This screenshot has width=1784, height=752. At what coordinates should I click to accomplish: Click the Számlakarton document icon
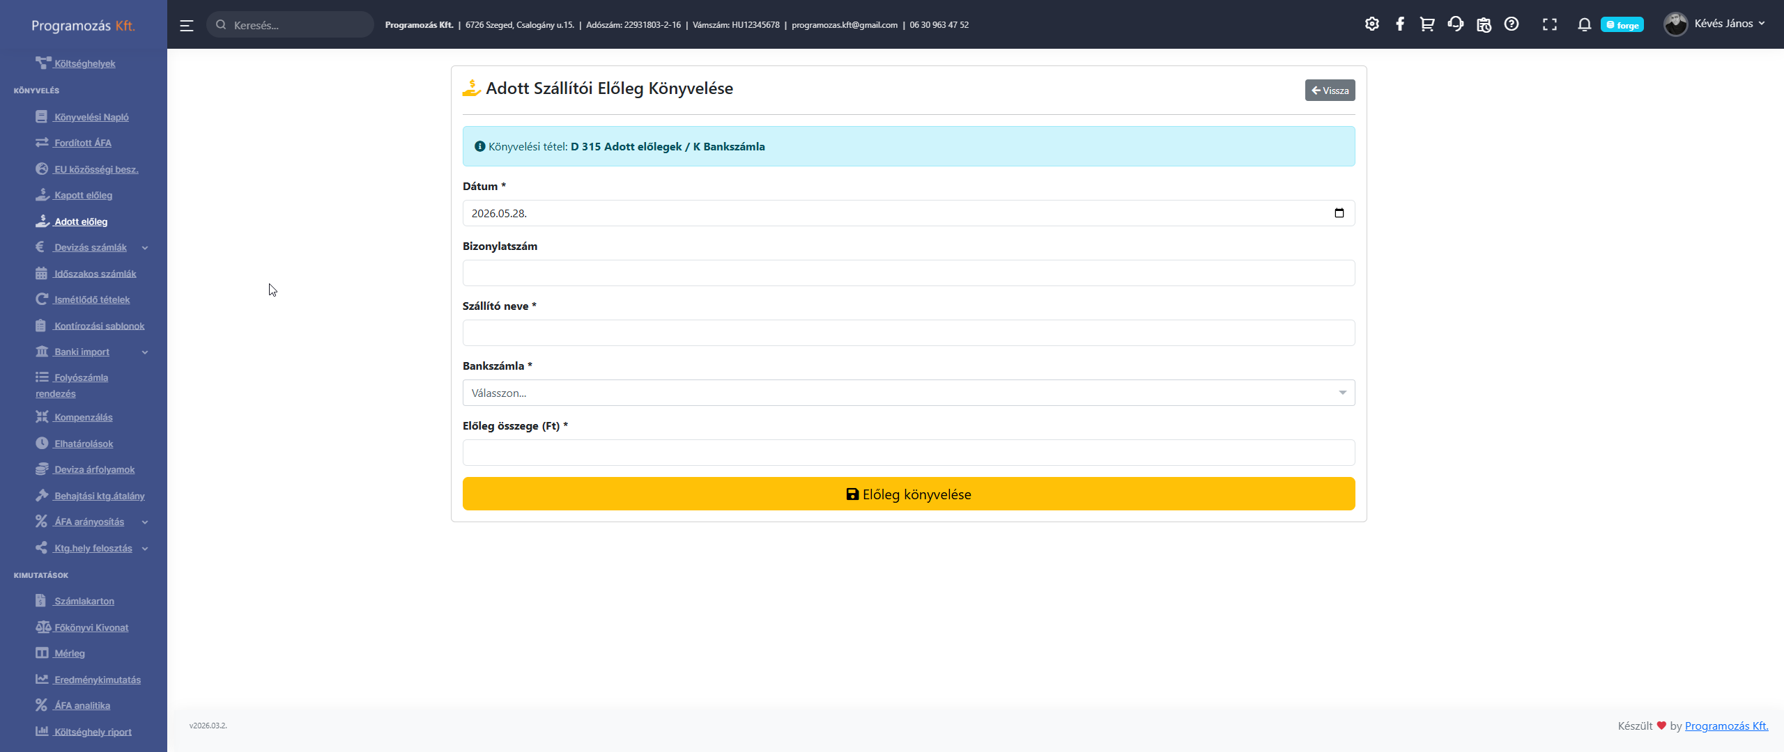click(x=41, y=601)
